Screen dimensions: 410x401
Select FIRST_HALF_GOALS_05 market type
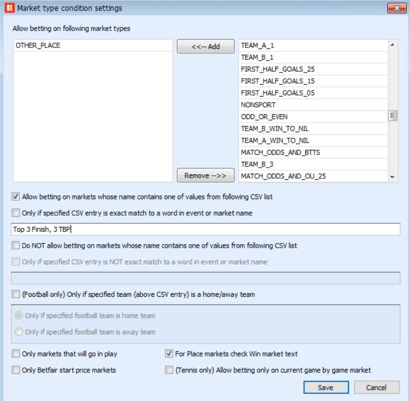click(x=313, y=93)
